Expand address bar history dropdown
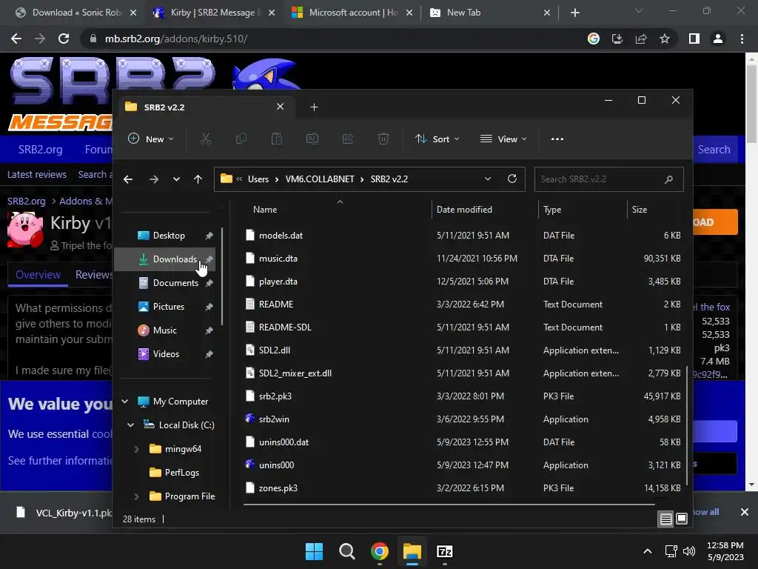758x569 pixels. pyautogui.click(x=488, y=179)
